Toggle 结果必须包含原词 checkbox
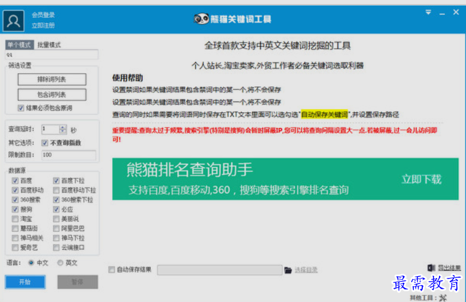Viewport: 466px width, 302px height. click(x=21, y=108)
